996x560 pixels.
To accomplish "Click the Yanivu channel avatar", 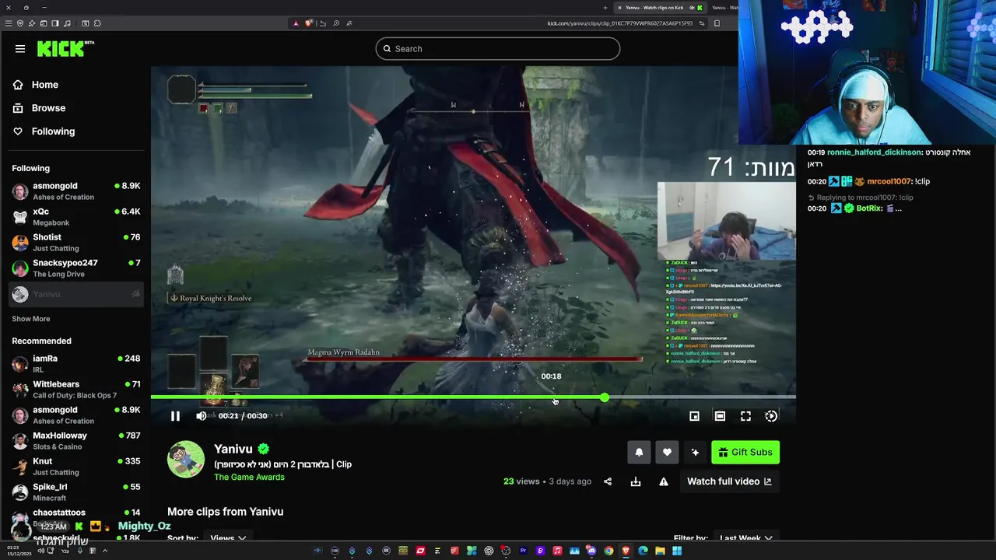I will pos(186,459).
